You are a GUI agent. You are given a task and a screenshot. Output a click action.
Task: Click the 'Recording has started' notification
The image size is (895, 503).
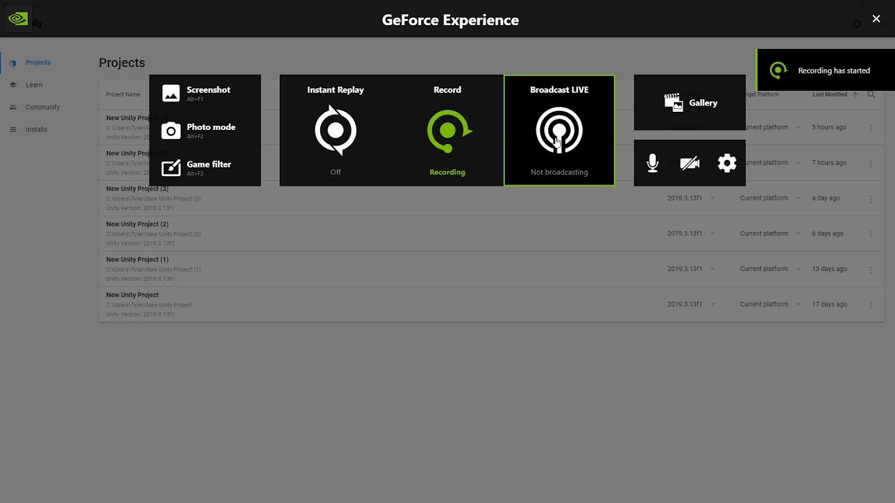826,70
